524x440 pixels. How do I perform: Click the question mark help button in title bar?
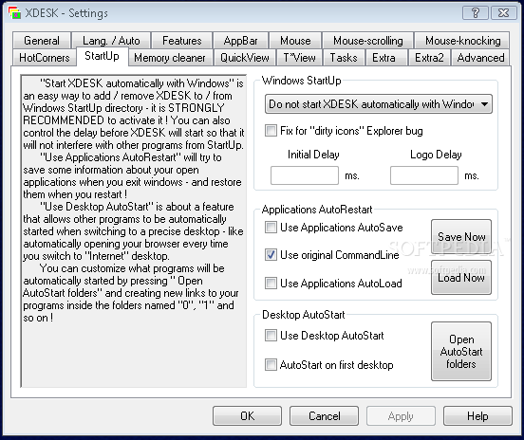point(476,13)
